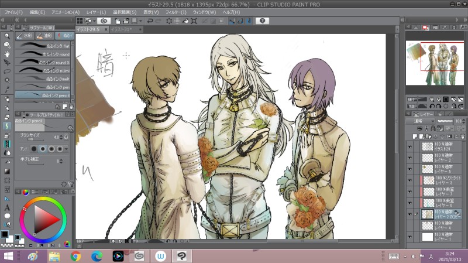
Task: Open file from command bar
Action: coord(126,21)
